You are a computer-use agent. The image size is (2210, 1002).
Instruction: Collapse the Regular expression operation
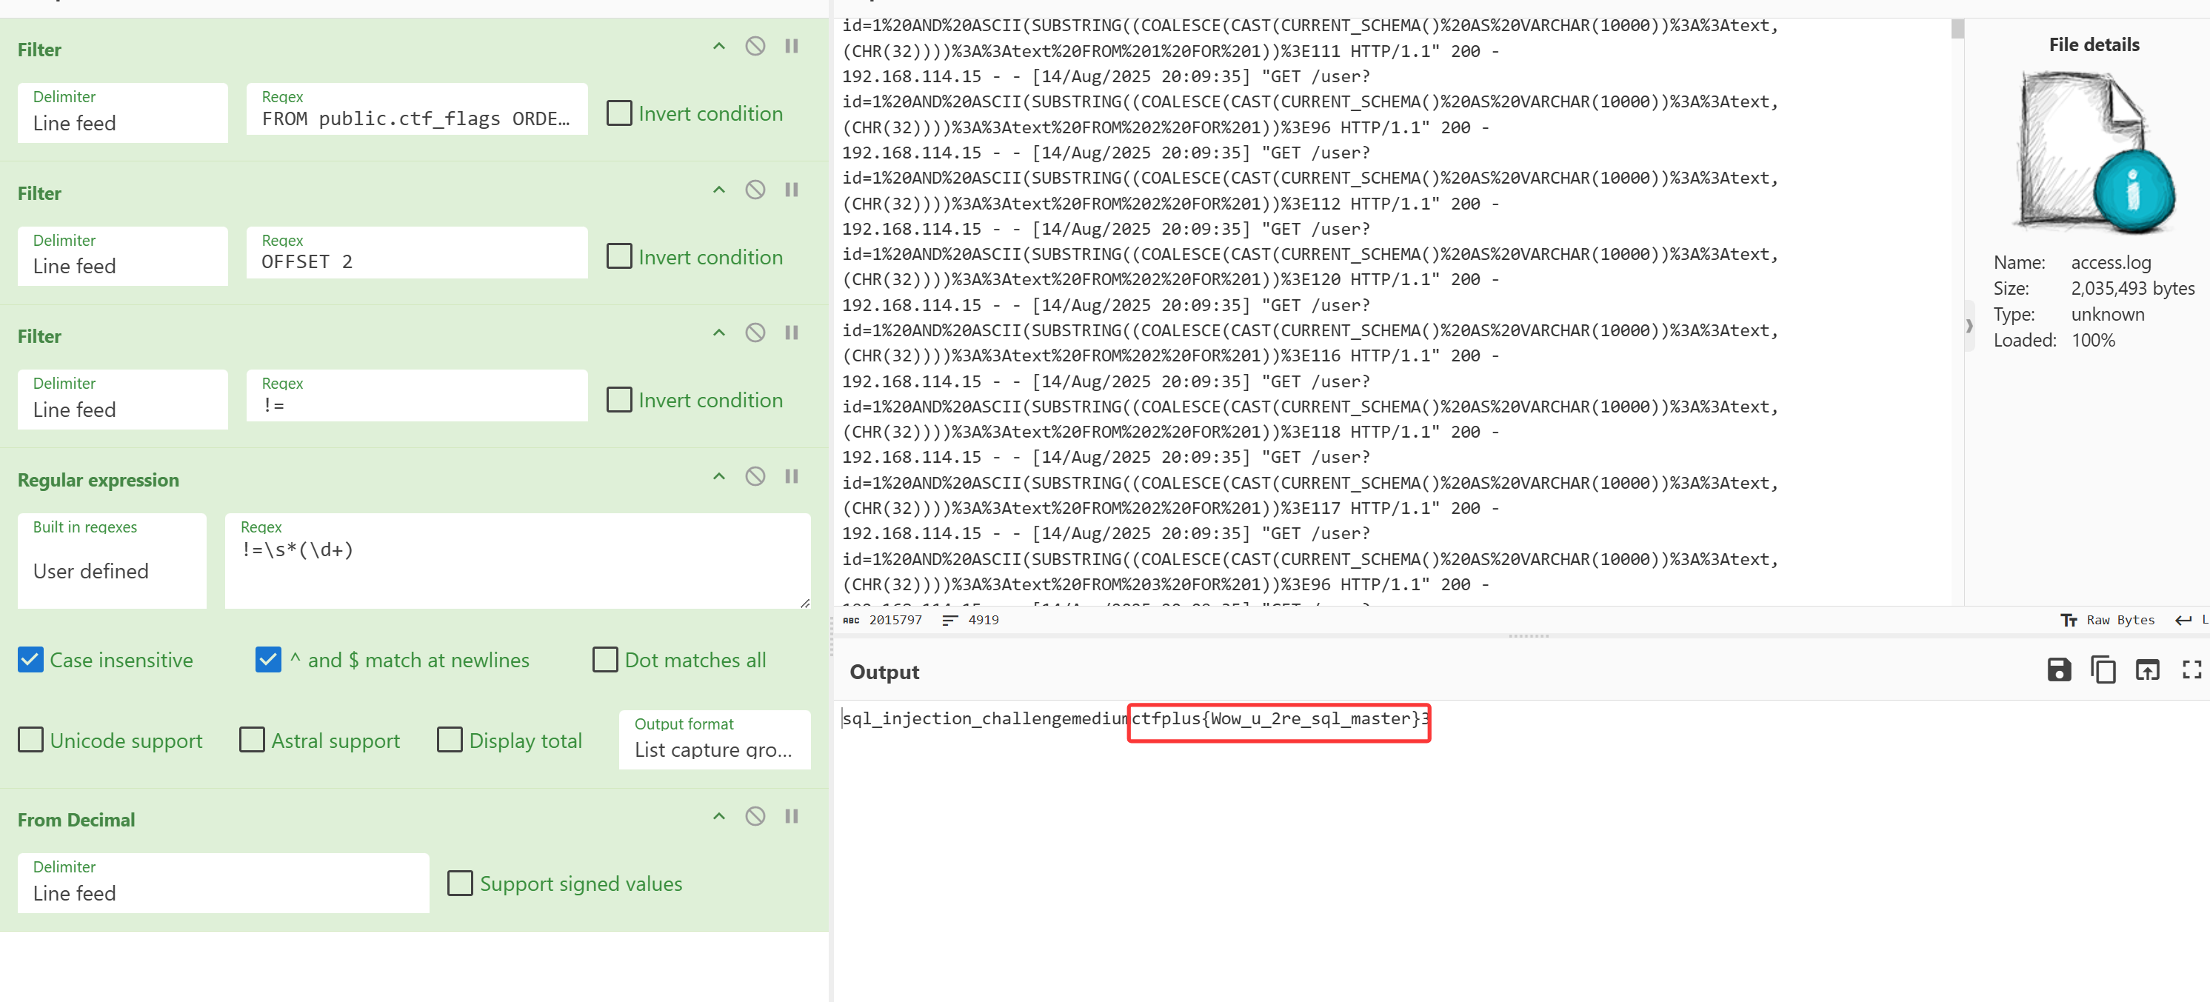point(719,476)
